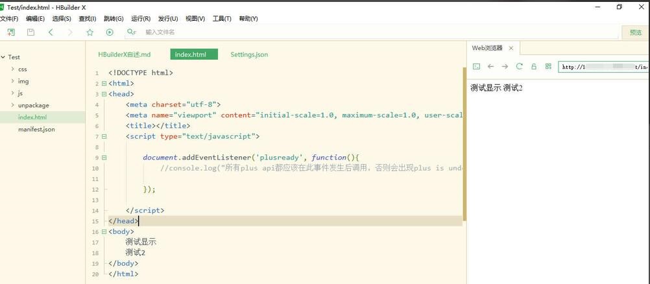Switch to the Settings.json tab
This screenshot has height=284, width=650.
click(249, 54)
